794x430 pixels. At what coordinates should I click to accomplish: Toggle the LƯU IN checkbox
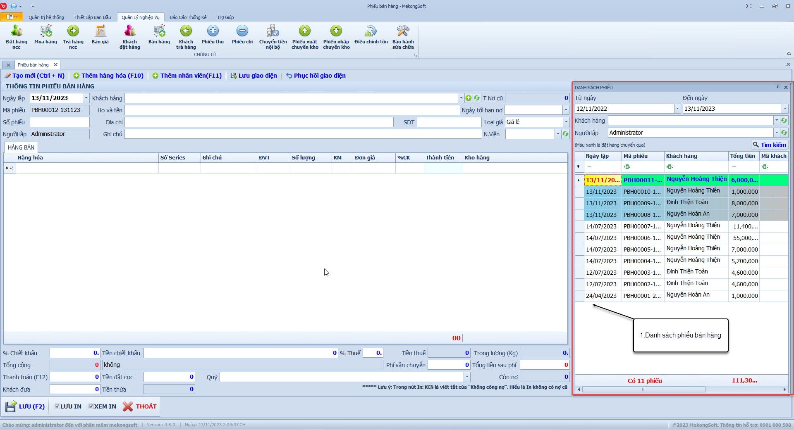tap(57, 406)
